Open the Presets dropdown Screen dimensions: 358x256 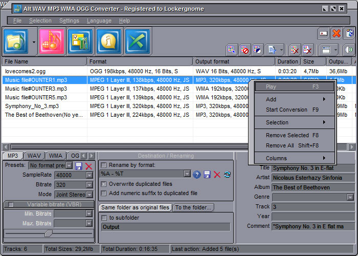pos(69,165)
